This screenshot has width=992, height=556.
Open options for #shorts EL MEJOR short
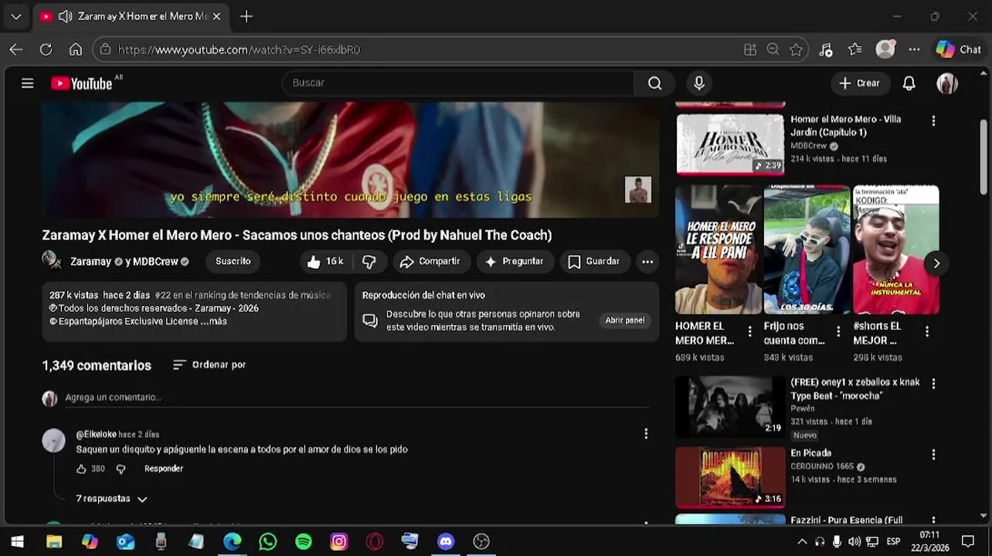[927, 332]
